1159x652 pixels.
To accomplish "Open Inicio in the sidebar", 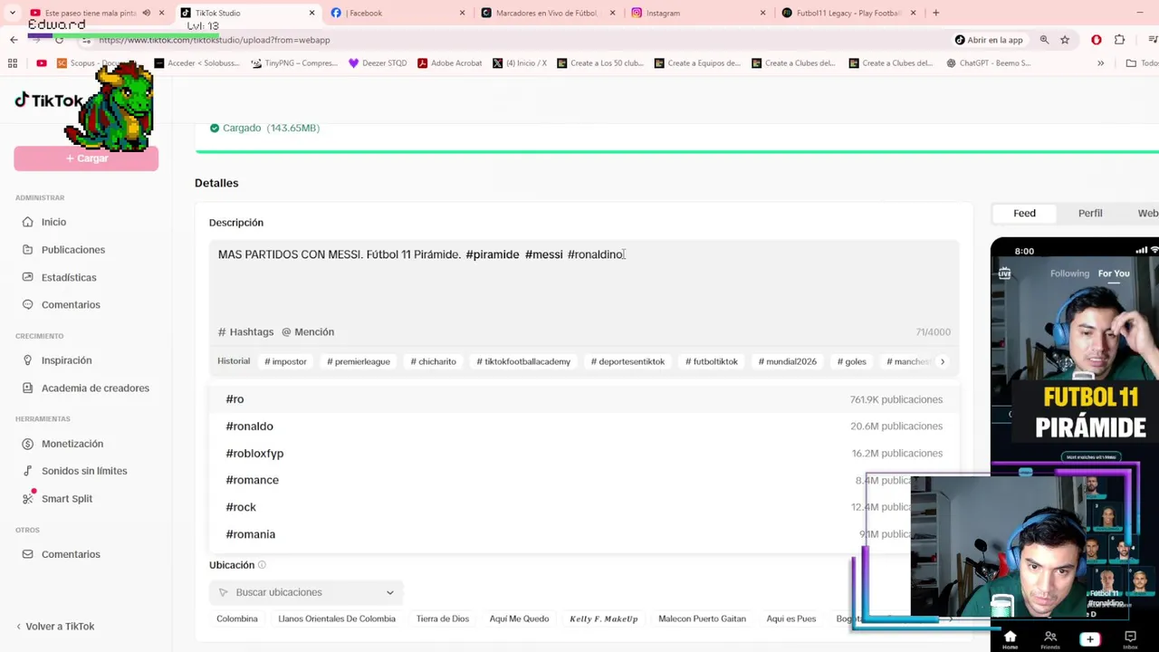I will (x=53, y=222).
